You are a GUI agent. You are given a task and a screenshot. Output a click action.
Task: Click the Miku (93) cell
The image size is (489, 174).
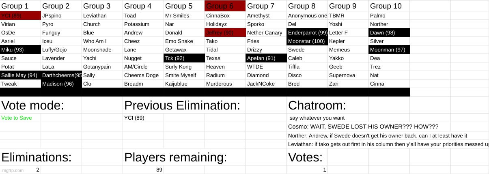point(20,50)
